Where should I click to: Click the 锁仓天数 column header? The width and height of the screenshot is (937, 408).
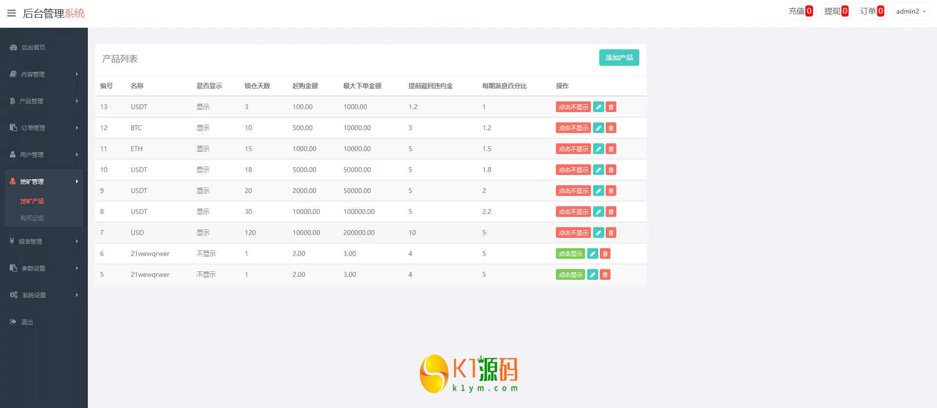point(257,86)
